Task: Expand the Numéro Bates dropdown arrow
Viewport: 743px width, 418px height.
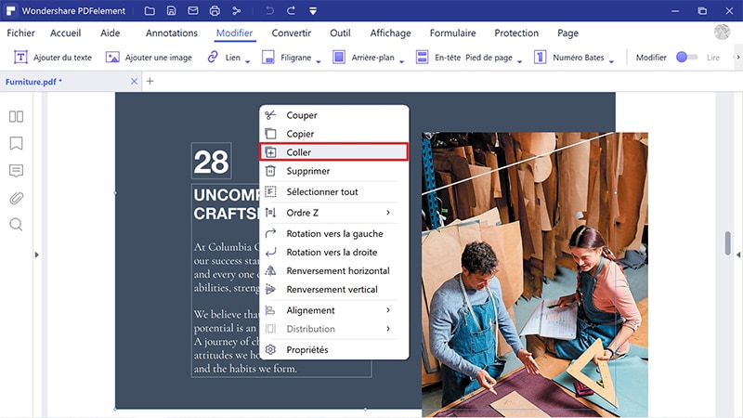Action: [x=611, y=61]
